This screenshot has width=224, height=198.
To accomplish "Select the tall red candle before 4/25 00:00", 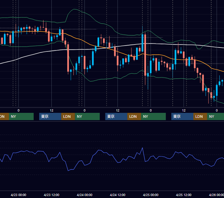I will [x=145, y=55].
